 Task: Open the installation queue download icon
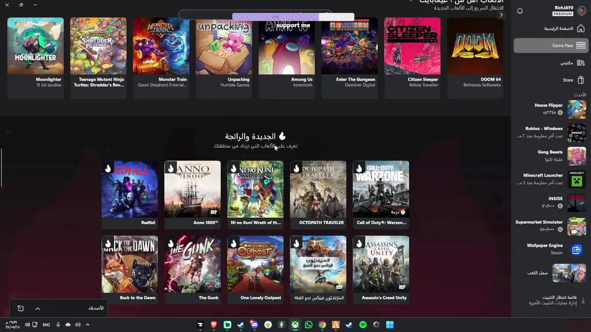[583, 300]
